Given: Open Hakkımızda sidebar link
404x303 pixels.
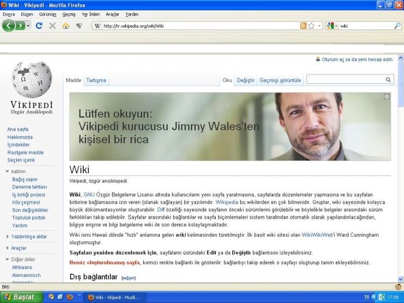Looking at the screenshot, I should [20, 137].
